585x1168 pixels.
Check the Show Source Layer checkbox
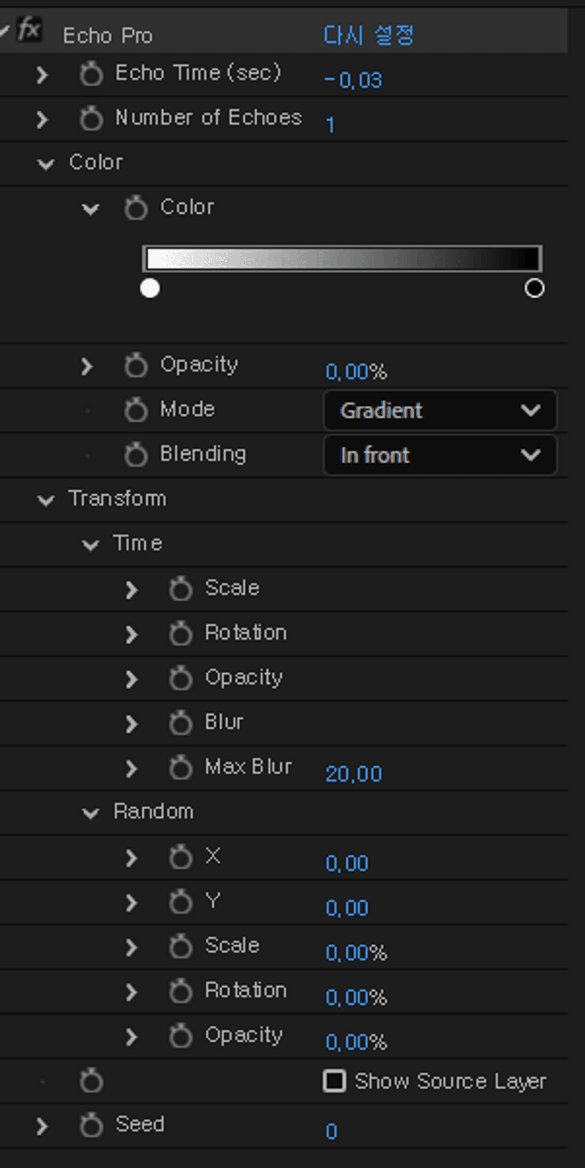tap(334, 1081)
